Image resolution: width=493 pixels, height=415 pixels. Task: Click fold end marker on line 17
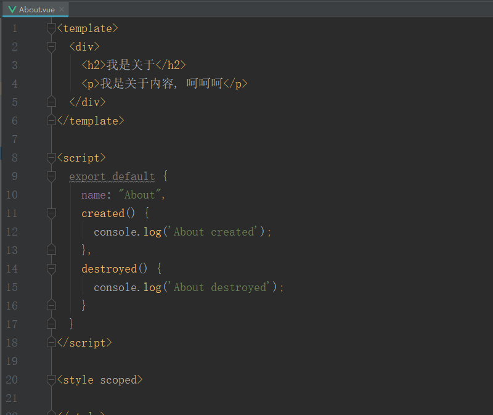(x=51, y=324)
